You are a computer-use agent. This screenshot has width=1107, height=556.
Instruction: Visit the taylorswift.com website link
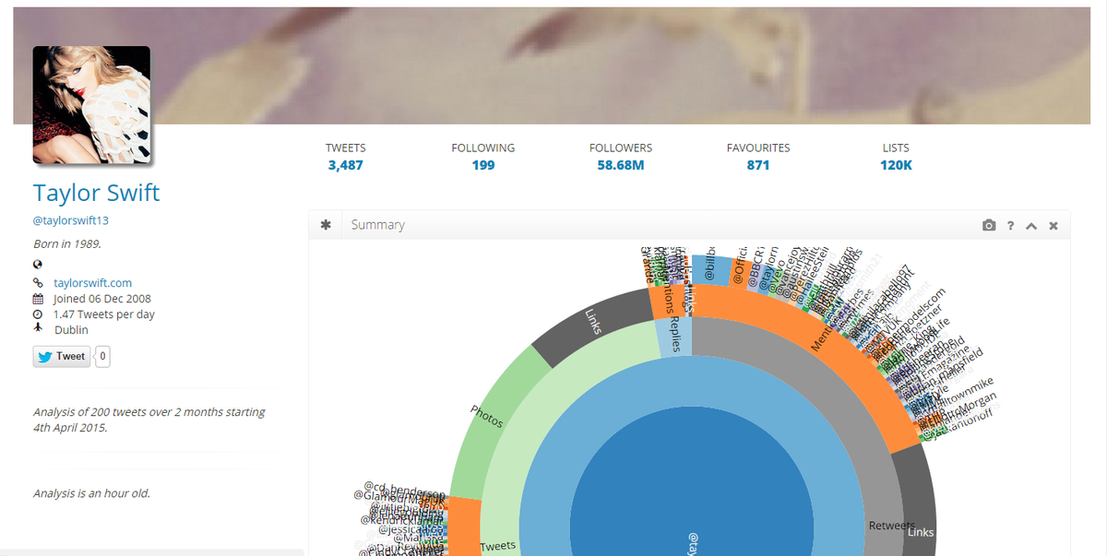(93, 283)
